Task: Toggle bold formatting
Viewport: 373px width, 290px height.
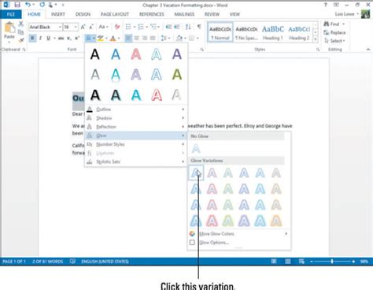Action: pos(32,39)
